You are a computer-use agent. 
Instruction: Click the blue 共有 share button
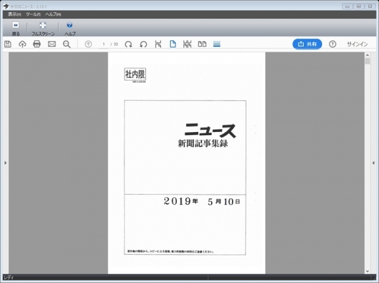tap(307, 44)
